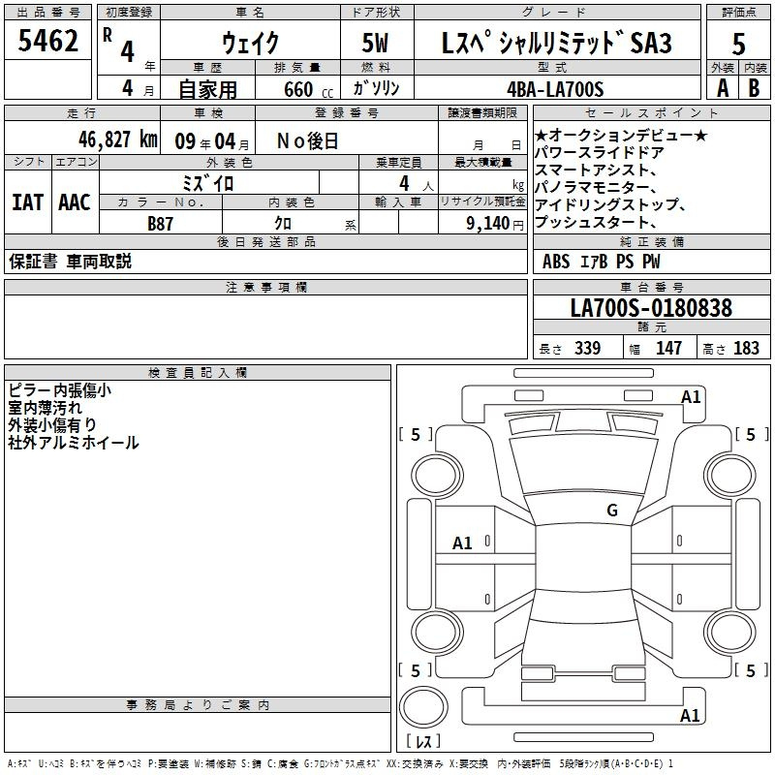Click the A1 mark on the rear bumper
775x775 pixels.
(x=690, y=715)
